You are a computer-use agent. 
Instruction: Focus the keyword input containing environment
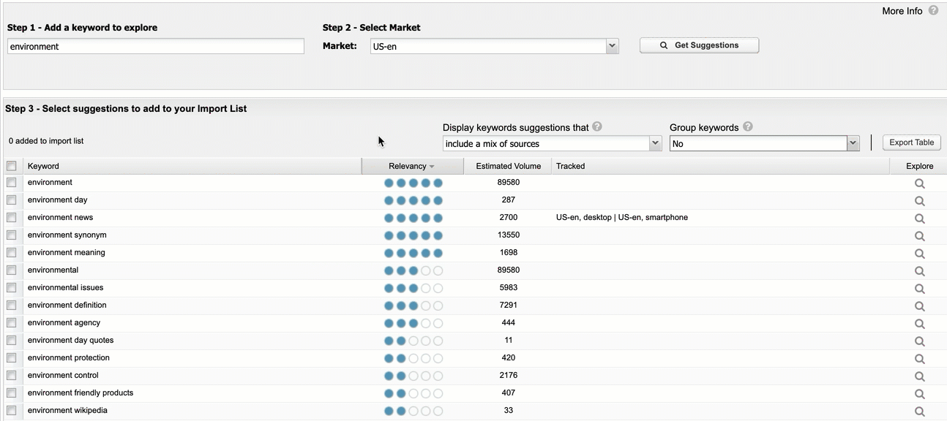point(155,46)
